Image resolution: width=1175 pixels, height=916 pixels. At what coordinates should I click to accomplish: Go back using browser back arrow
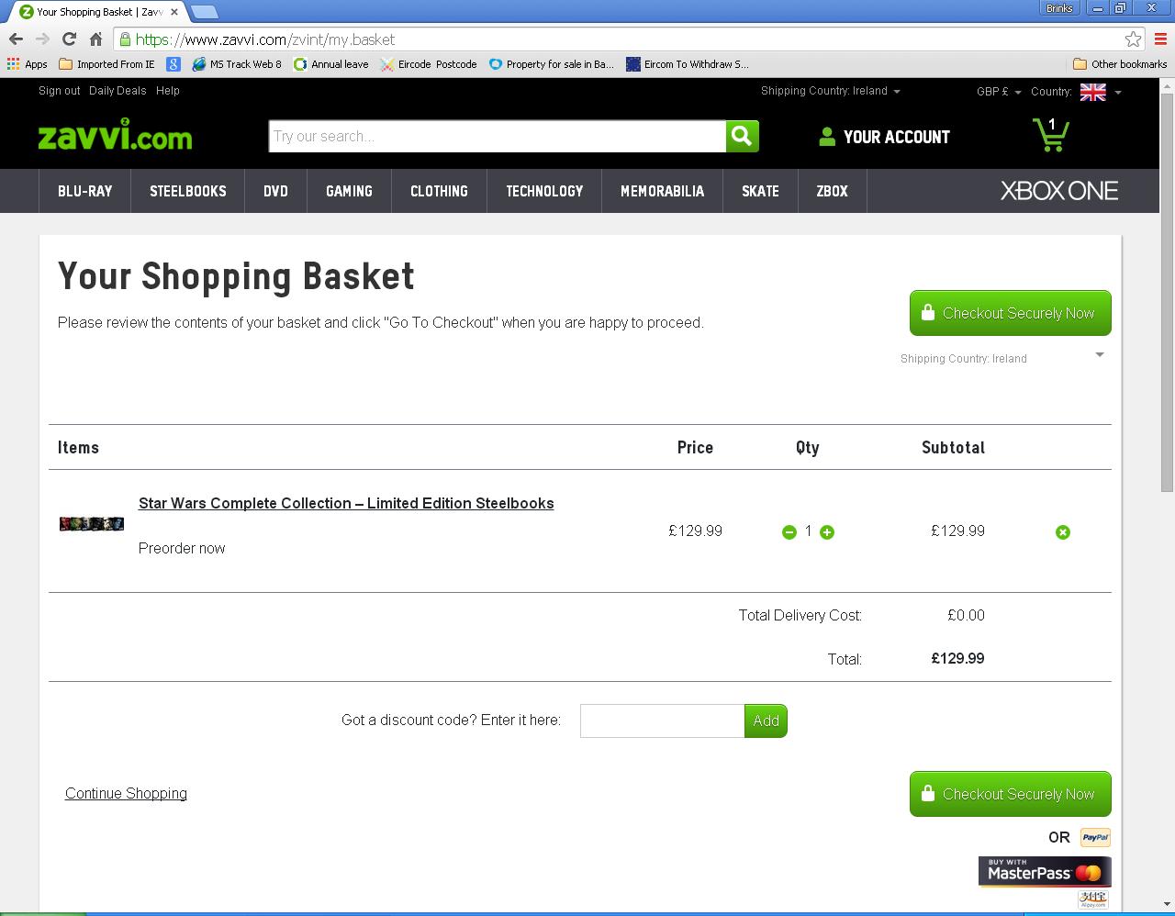(16, 39)
